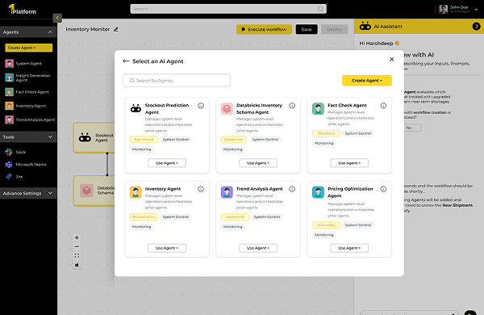Viewport: 484px width, 315px height.
Task: Click Execute workflow button
Action: (265, 29)
